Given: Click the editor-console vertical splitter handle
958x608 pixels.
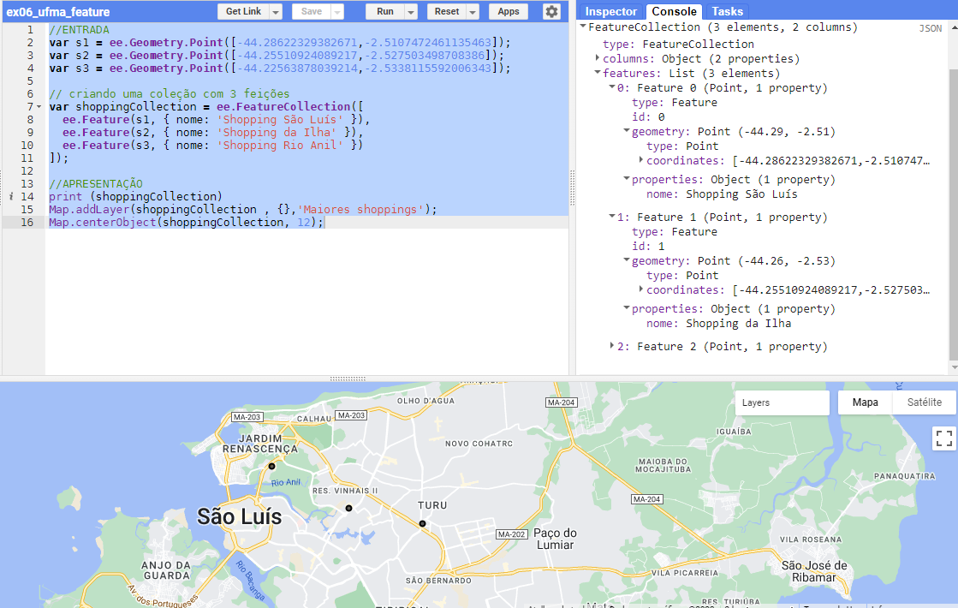Looking at the screenshot, I should click(x=573, y=188).
